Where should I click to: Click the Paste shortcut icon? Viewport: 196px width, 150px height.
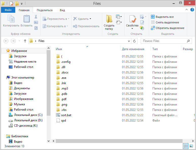coord(36,28)
